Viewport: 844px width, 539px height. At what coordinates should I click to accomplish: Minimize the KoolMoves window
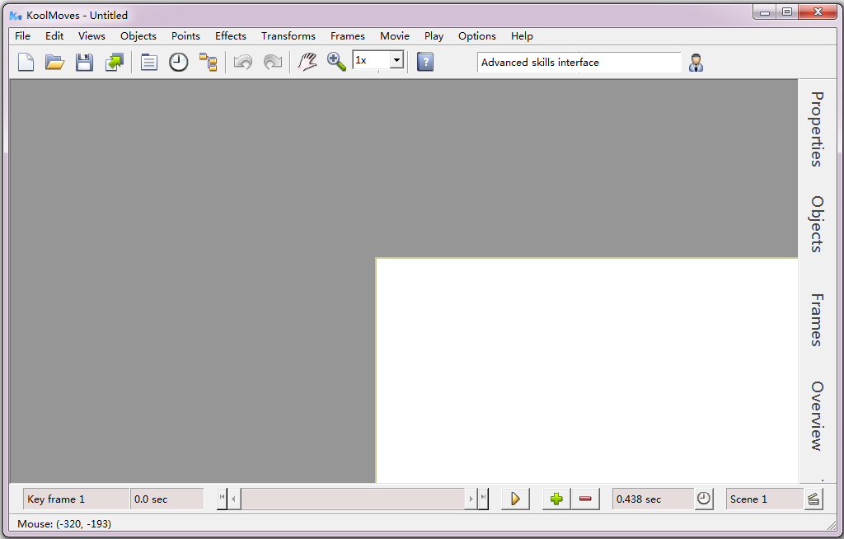[764, 12]
